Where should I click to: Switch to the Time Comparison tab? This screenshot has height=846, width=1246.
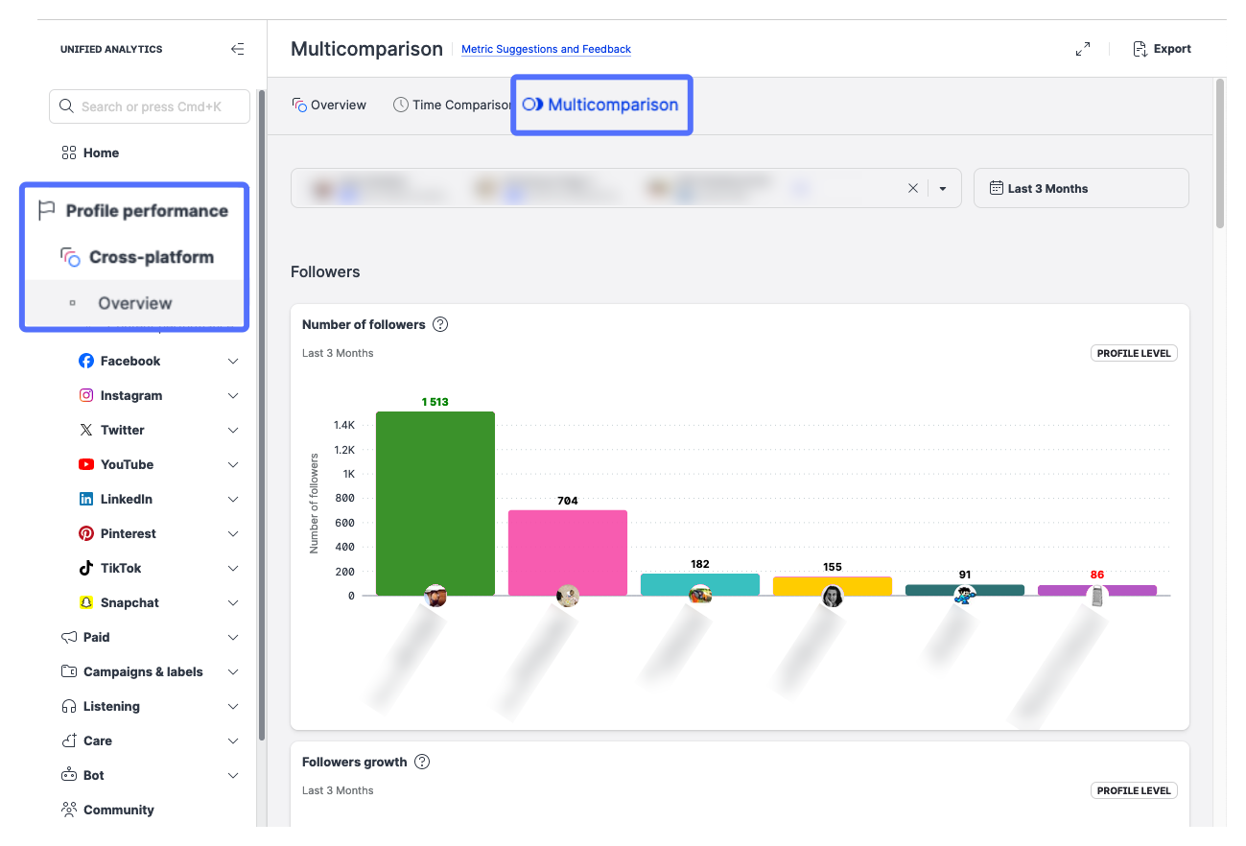click(452, 105)
